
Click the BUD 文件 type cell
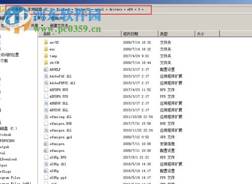(167, 124)
